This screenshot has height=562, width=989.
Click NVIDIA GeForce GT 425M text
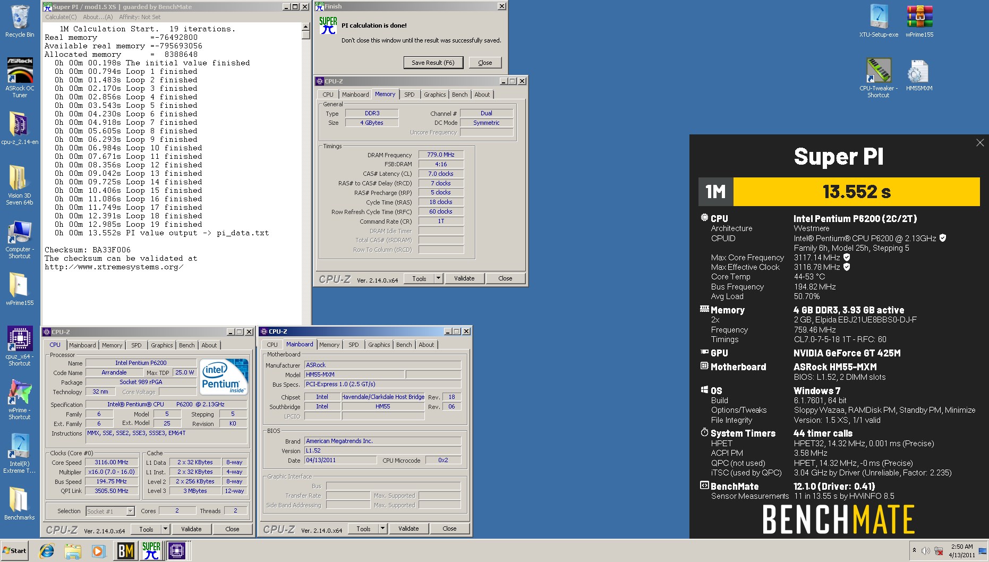[x=847, y=353]
